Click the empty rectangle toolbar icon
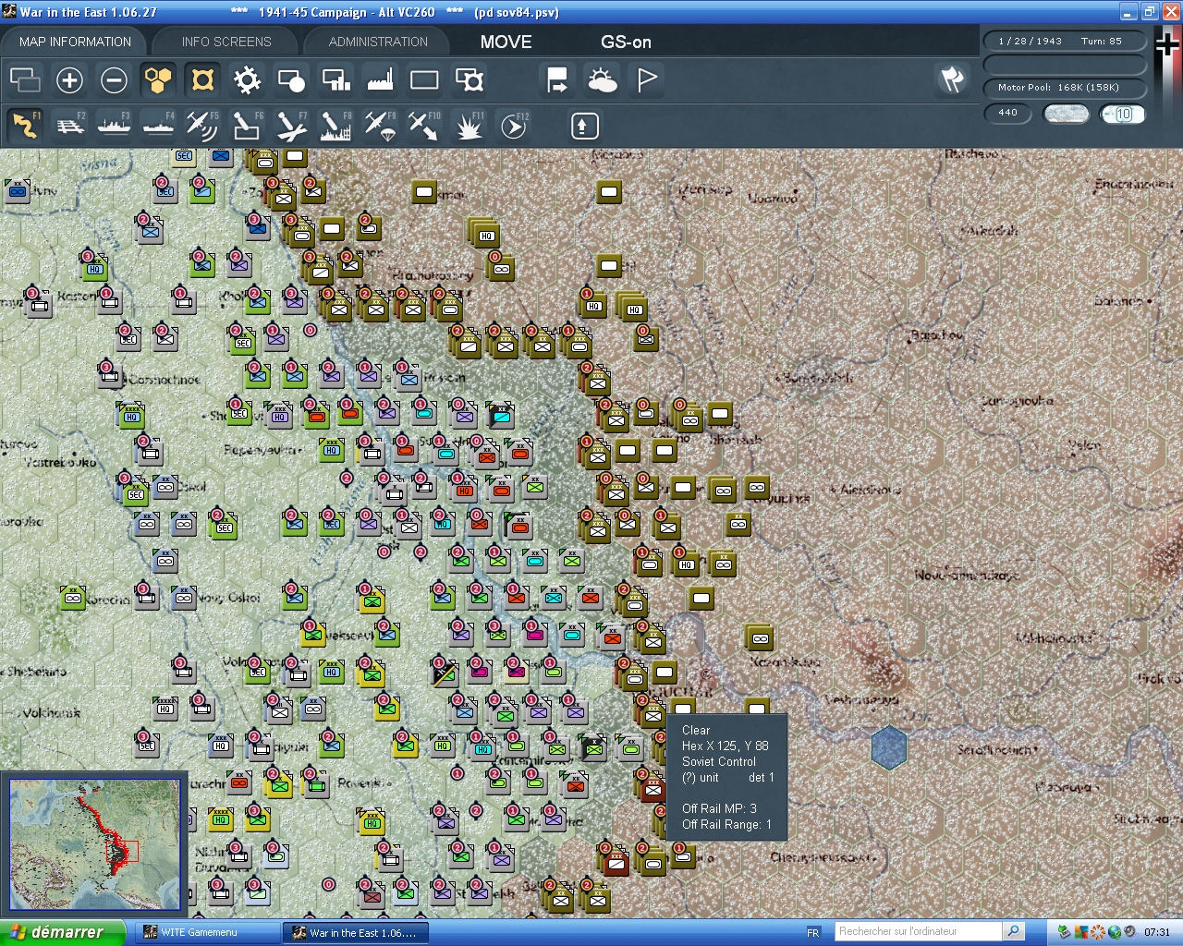 (424, 80)
